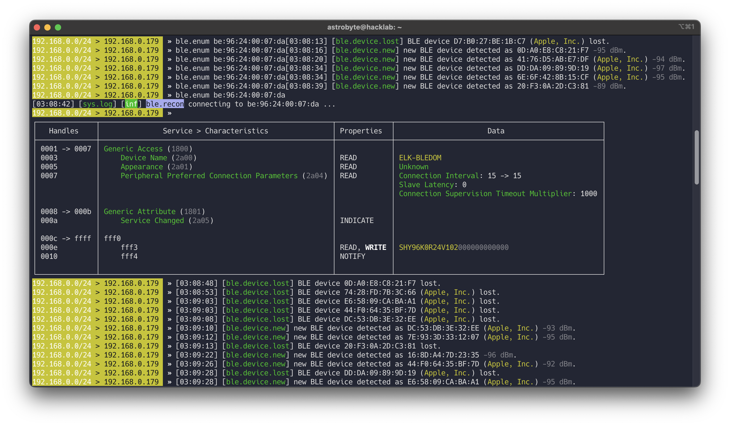Click the terminal title astrobyte@hacklab
Image resolution: width=730 pixels, height=426 pixels.
[x=364, y=27]
